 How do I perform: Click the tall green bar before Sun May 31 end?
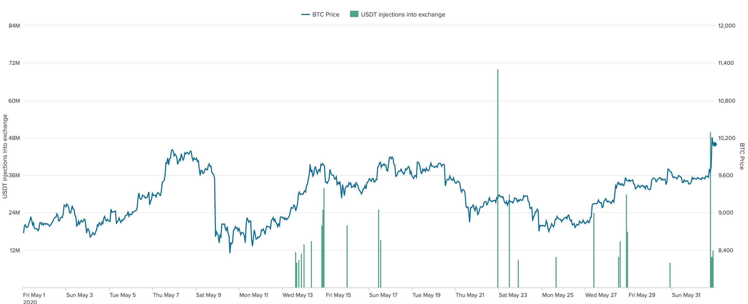[710, 203]
